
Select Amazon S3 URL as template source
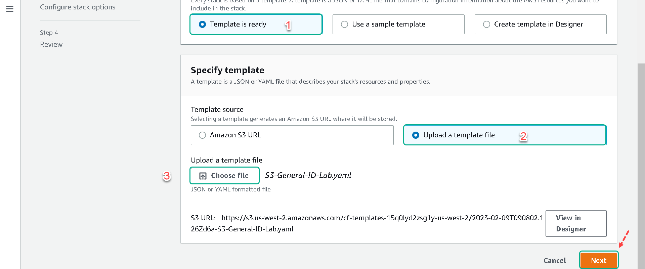click(x=292, y=135)
